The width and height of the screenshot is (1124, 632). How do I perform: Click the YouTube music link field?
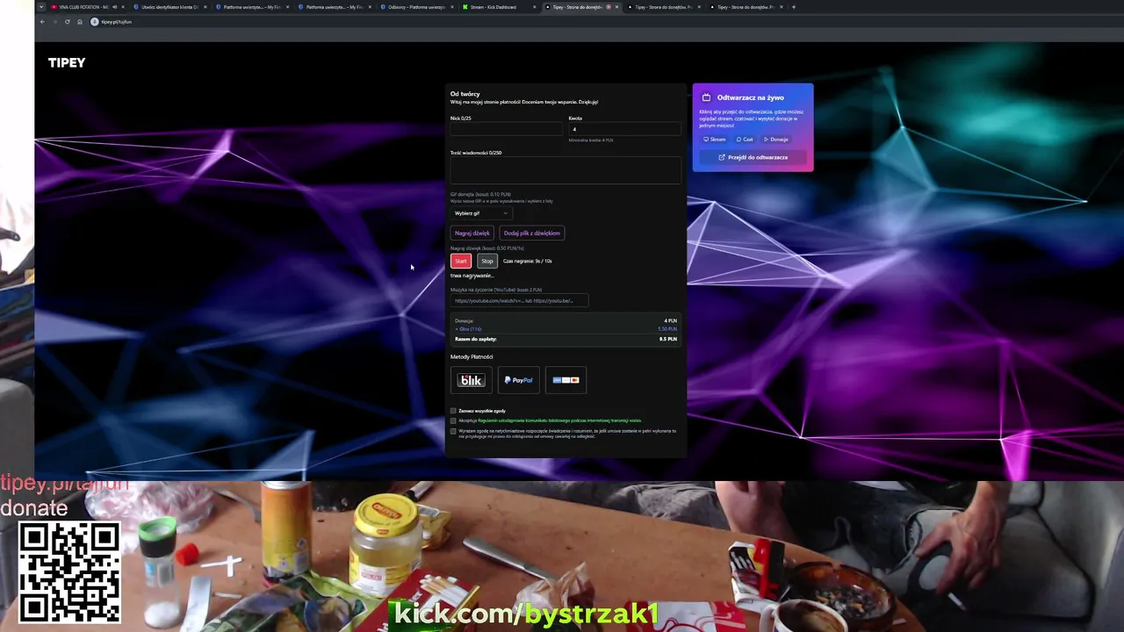pos(520,300)
